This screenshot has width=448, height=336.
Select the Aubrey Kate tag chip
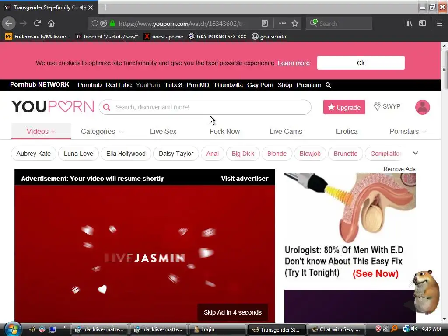coord(33,154)
